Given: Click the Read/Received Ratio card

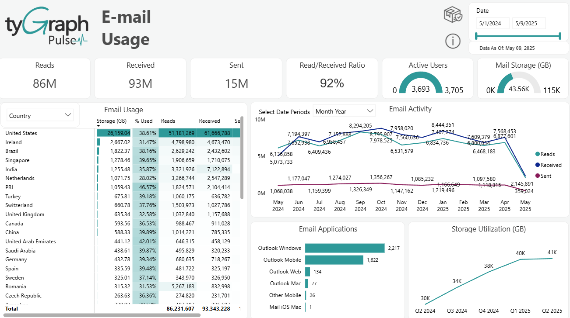Looking at the screenshot, I should click(x=331, y=78).
